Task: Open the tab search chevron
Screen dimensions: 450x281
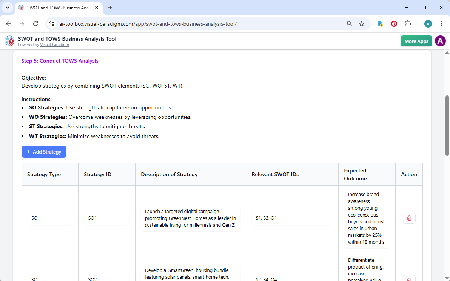Action: pyautogui.click(x=7, y=8)
